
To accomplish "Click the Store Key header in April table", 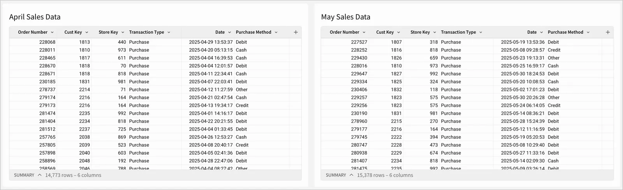I will (x=108, y=32).
